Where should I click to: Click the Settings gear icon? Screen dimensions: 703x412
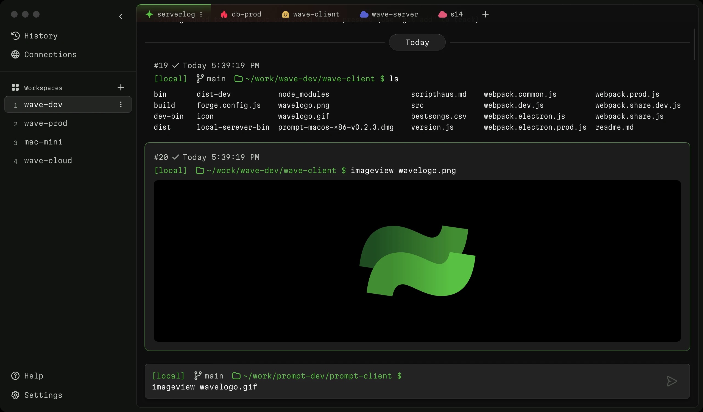(x=15, y=394)
